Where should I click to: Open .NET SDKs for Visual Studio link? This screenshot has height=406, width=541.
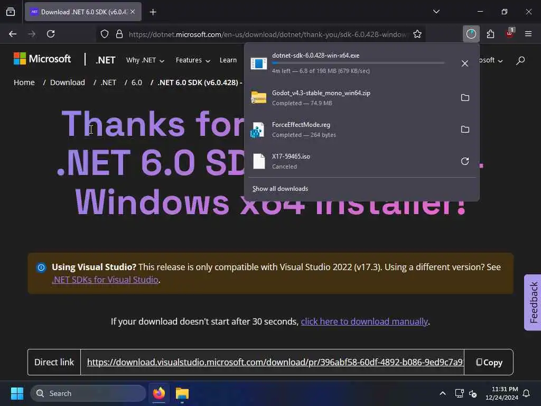pyautogui.click(x=105, y=280)
